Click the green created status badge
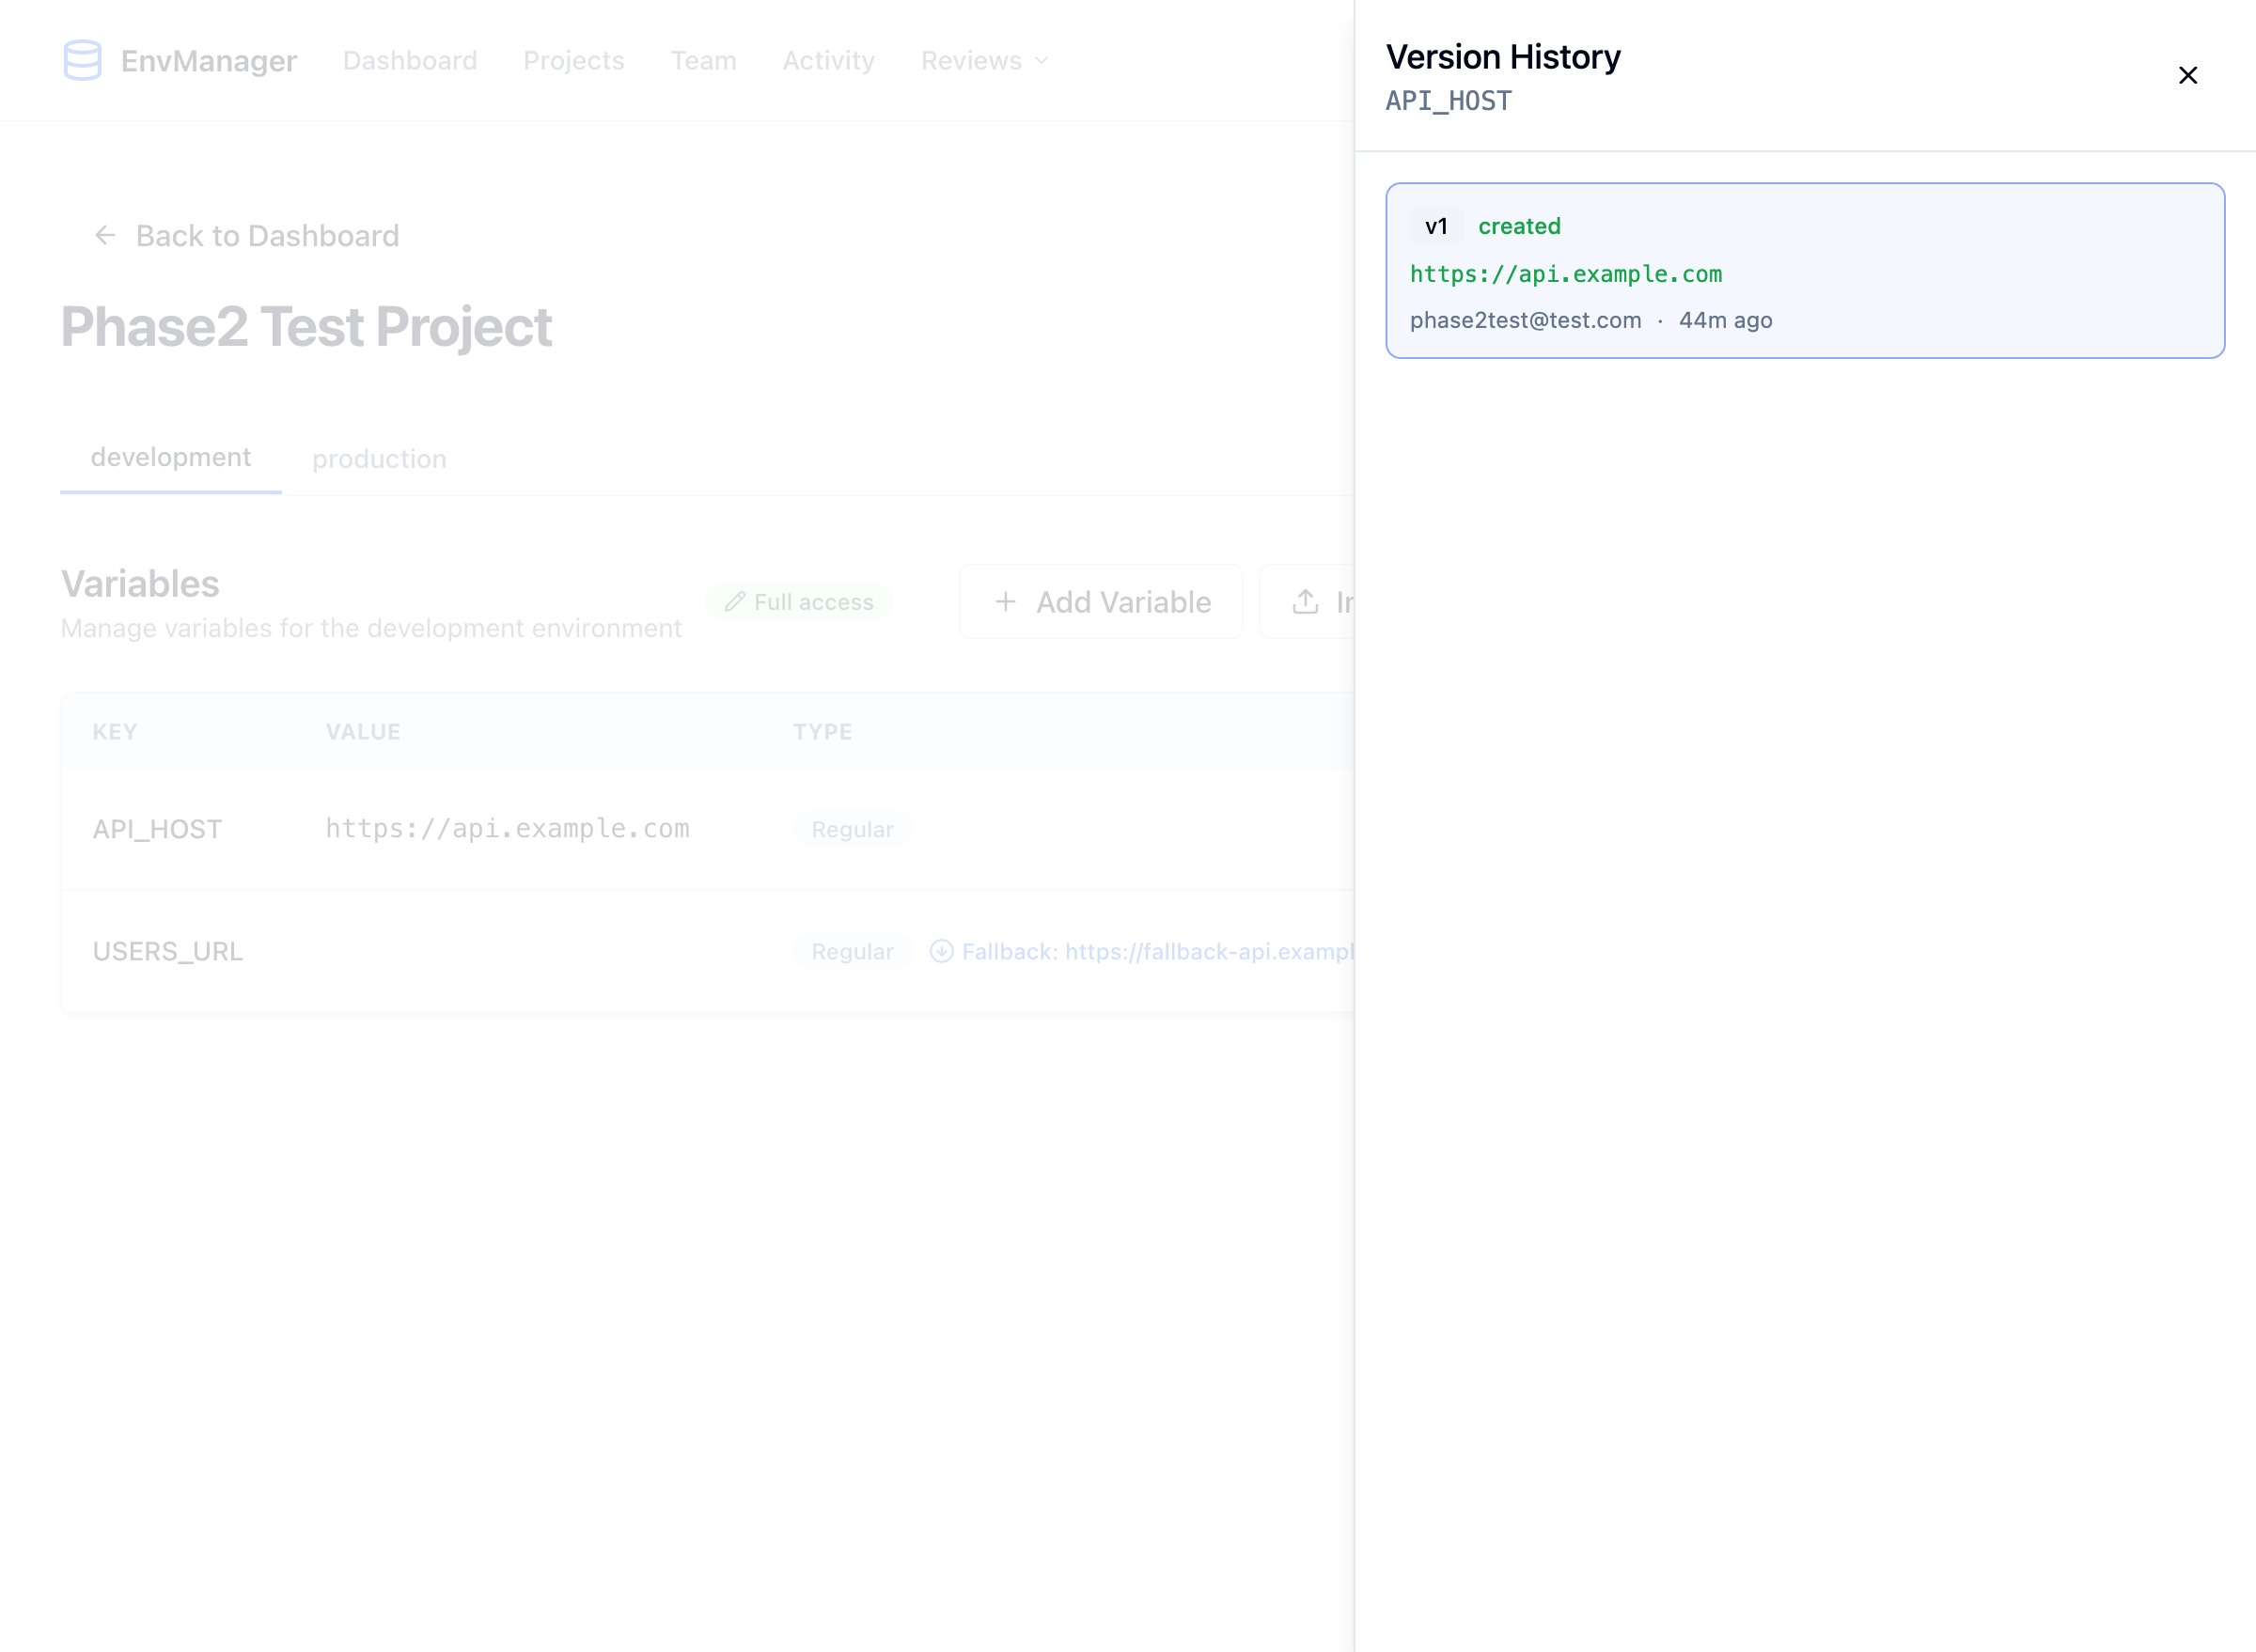Screen dimensions: 2256x1652 [1519, 226]
